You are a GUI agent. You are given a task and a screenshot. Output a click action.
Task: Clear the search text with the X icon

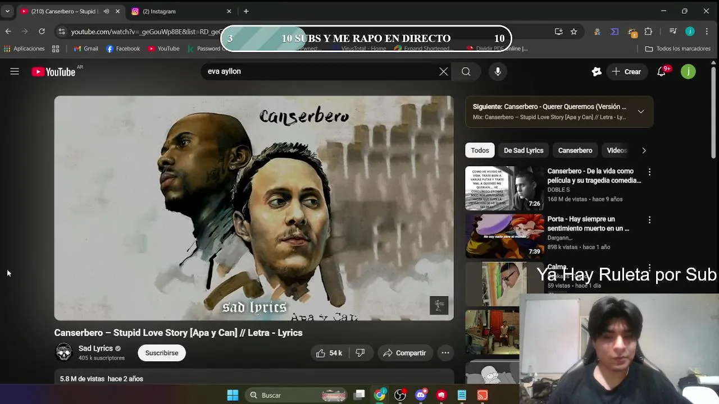click(444, 71)
